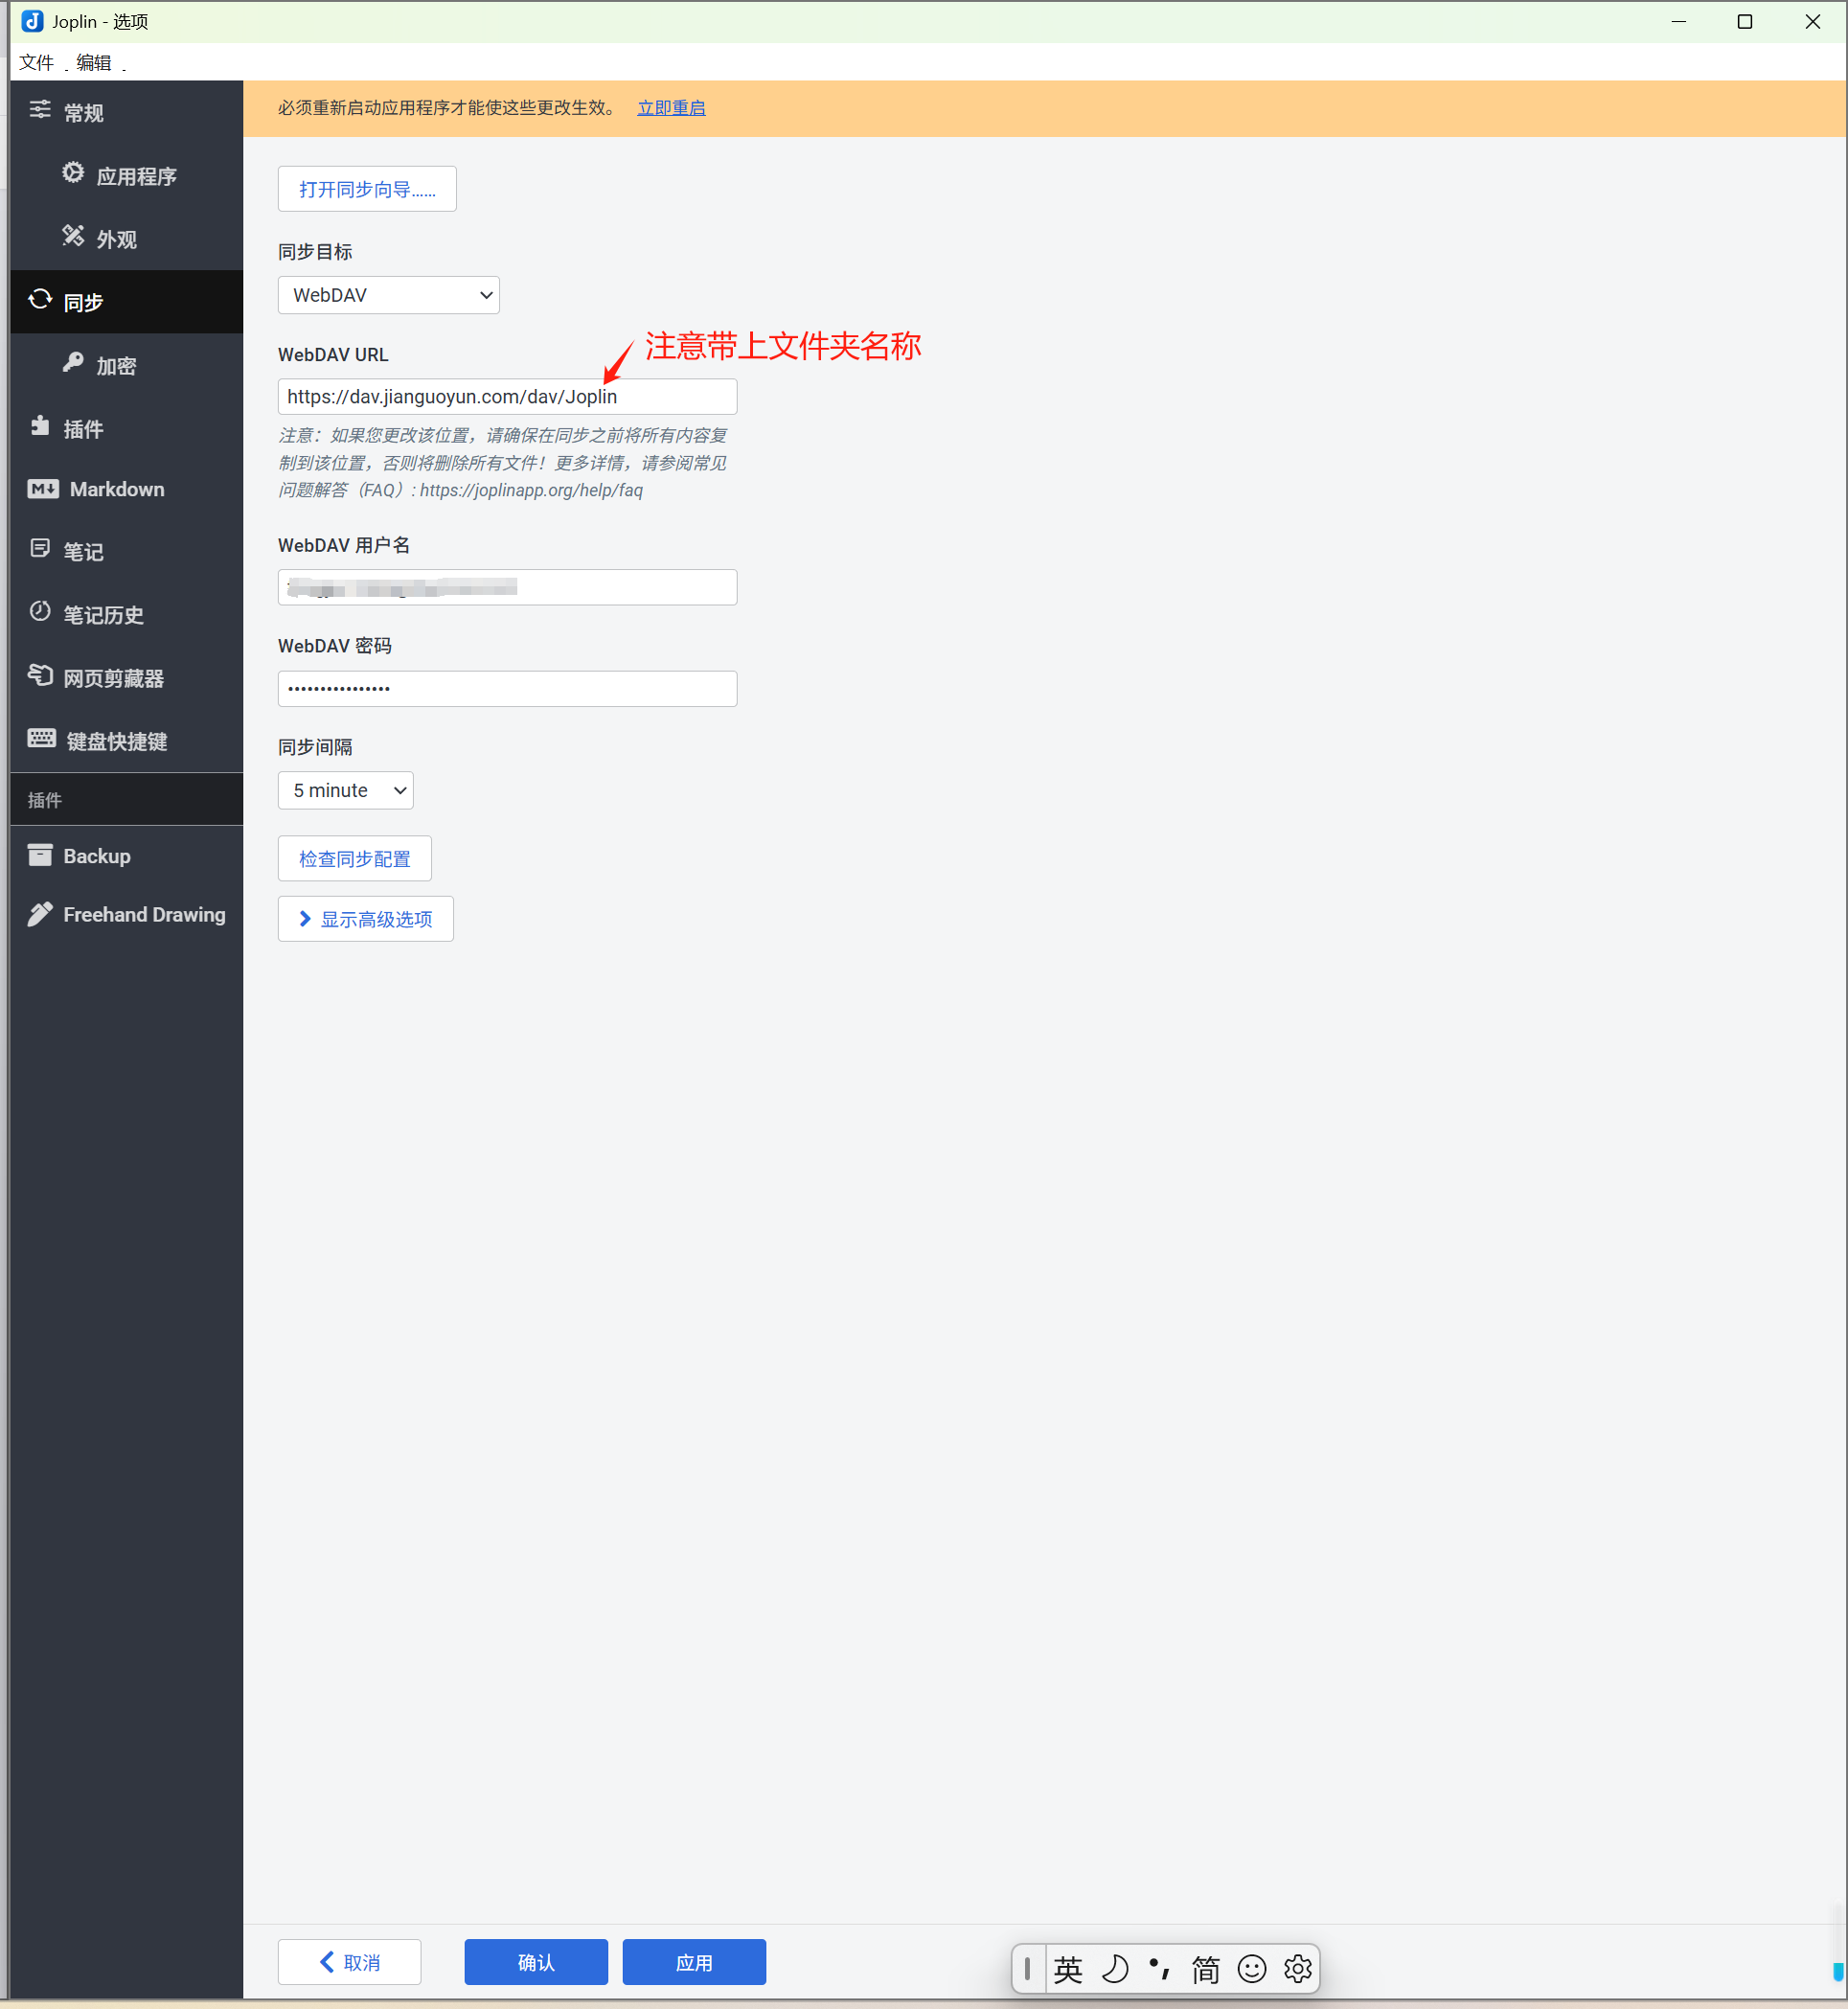
Task: Switch IME 简 simplified Chinese setting
Action: click(1205, 1969)
